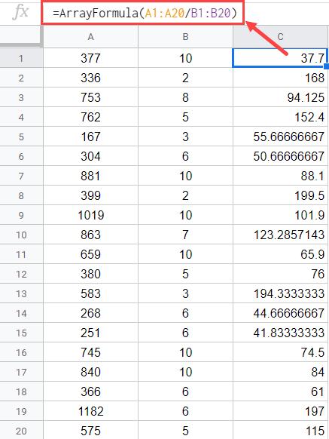Select row 1 header
The height and width of the screenshot is (439, 329).
22,58
